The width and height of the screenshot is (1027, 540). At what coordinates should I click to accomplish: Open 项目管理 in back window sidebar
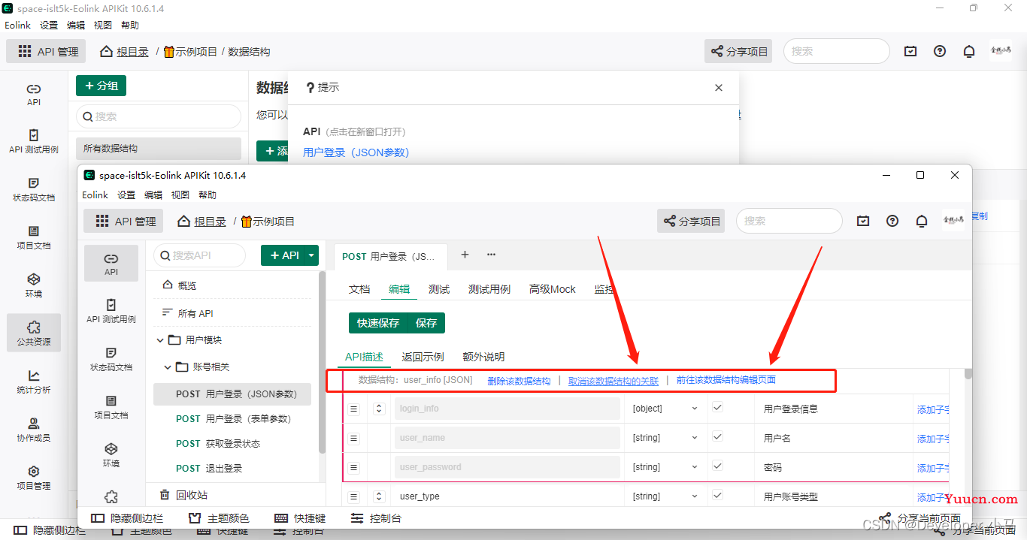(x=34, y=478)
